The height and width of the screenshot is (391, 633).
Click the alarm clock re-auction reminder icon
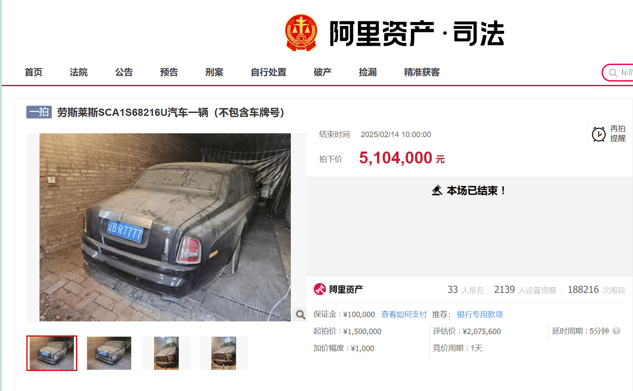(x=599, y=134)
